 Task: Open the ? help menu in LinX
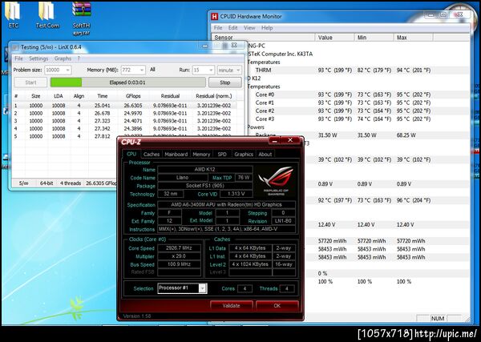pos(79,58)
